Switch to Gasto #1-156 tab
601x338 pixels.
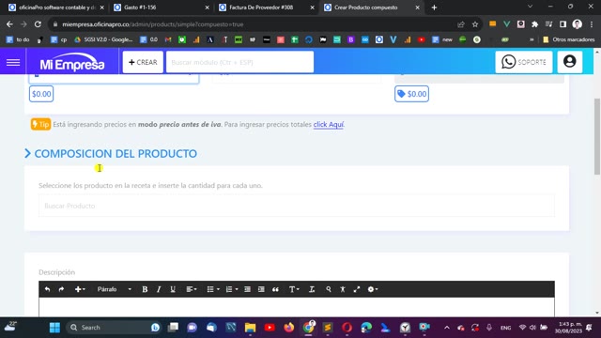point(161,8)
